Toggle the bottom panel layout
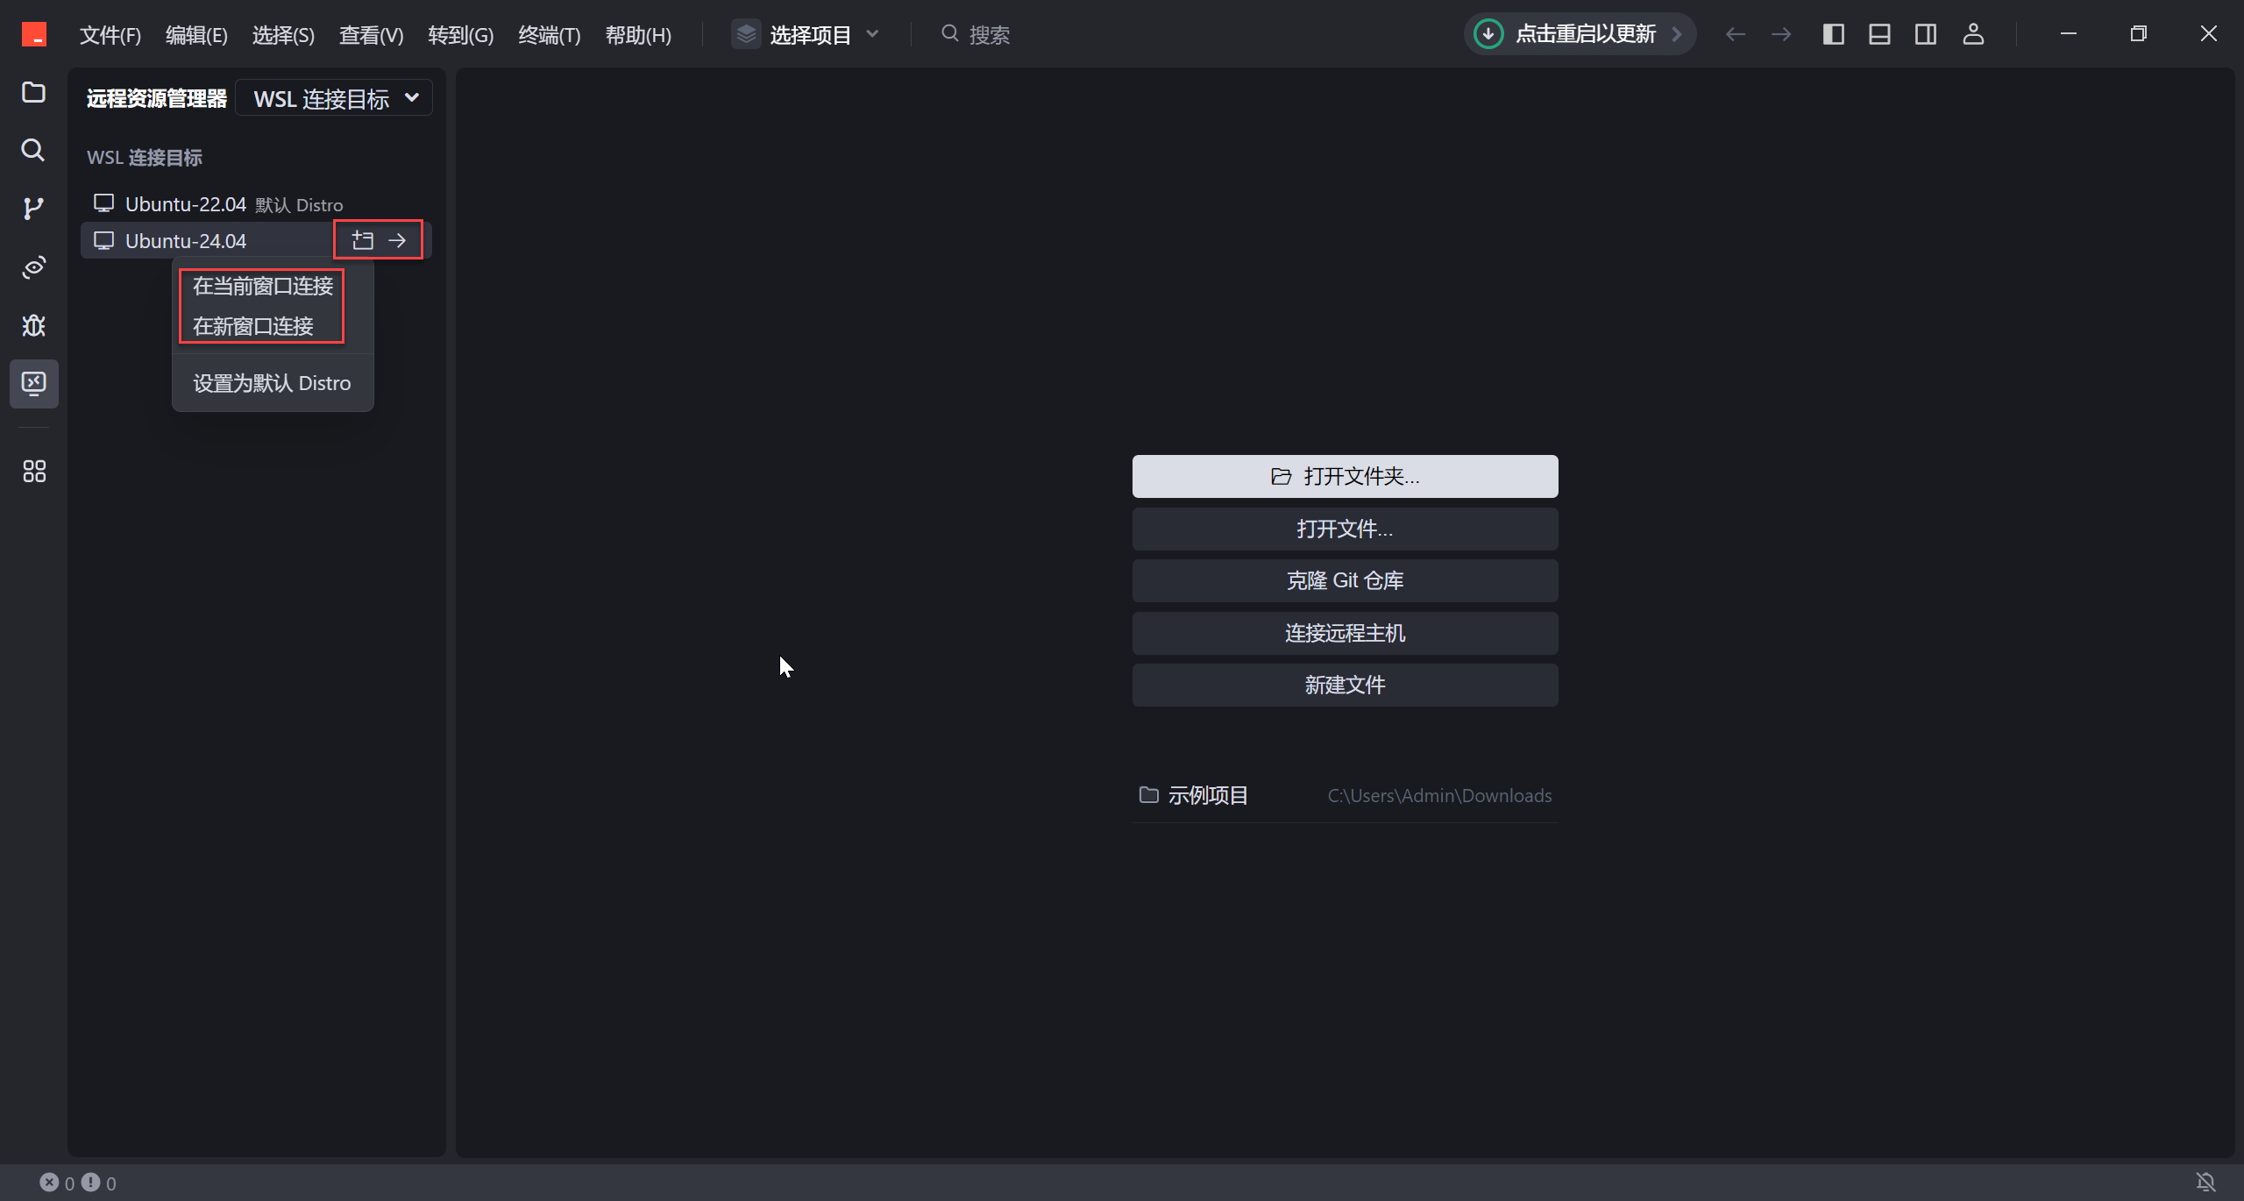The width and height of the screenshot is (2244, 1201). [x=1879, y=34]
